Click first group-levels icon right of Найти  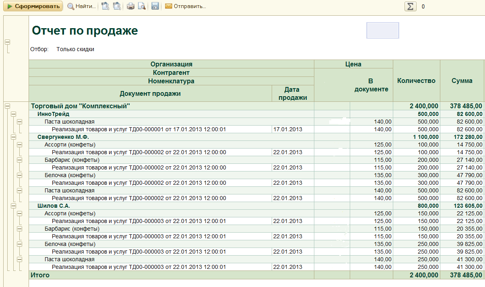pos(105,6)
